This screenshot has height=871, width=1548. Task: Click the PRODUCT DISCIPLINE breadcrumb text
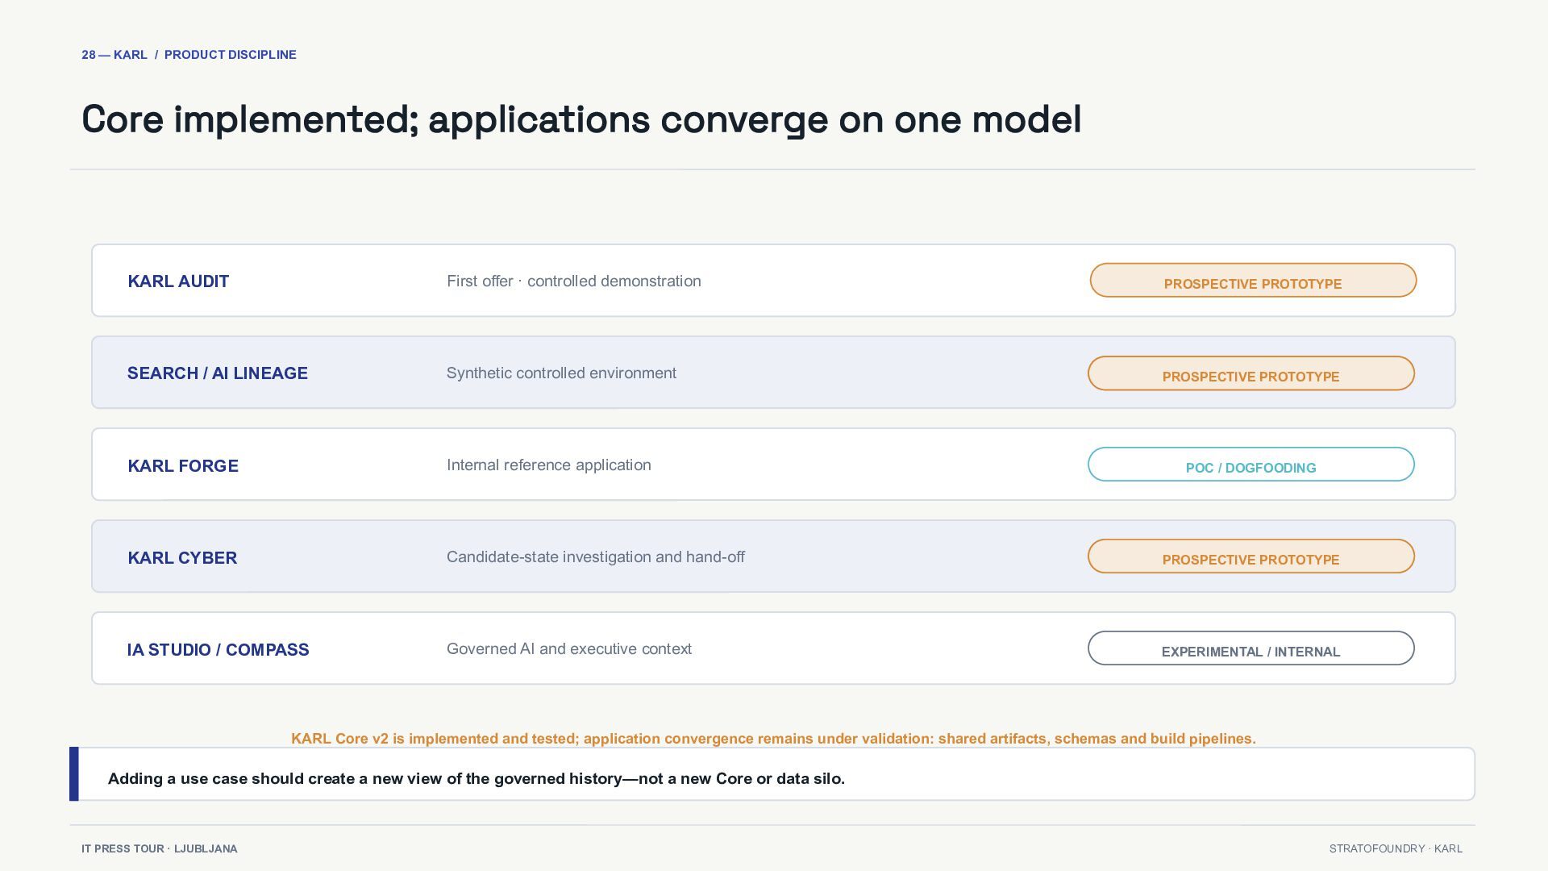point(231,55)
